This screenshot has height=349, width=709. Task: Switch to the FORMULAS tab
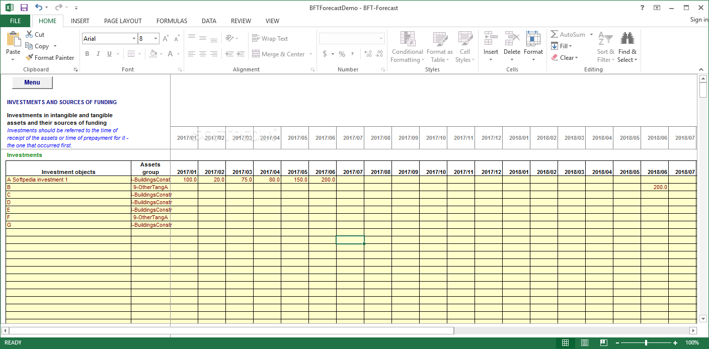click(172, 21)
